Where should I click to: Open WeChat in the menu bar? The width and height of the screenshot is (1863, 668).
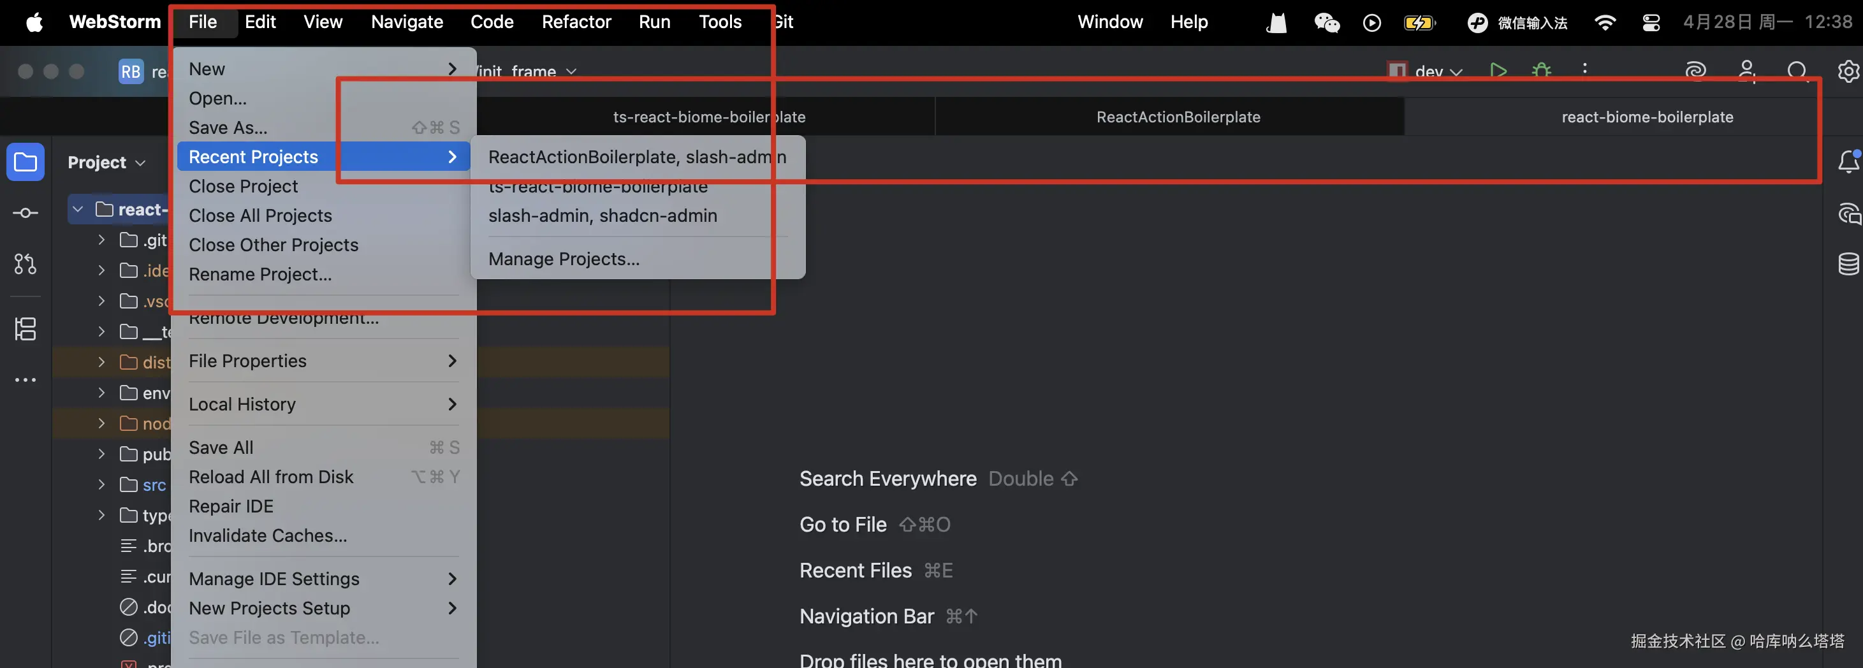pos(1326,22)
